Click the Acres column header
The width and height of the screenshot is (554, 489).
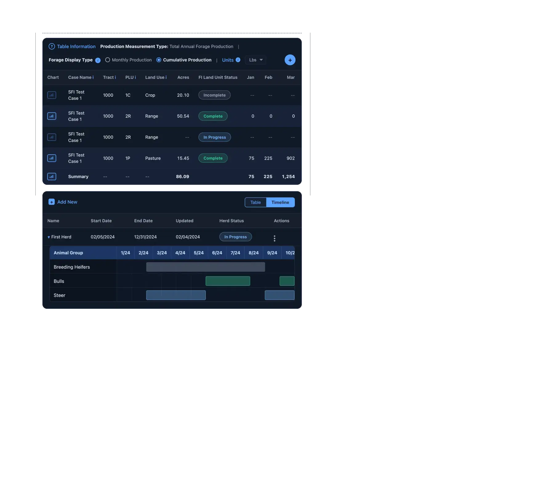pyautogui.click(x=183, y=77)
